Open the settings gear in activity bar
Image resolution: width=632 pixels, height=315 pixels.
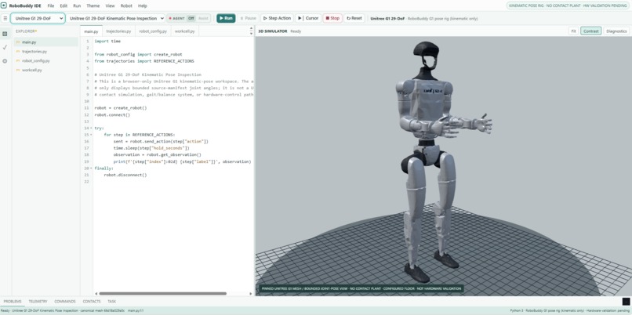5,61
